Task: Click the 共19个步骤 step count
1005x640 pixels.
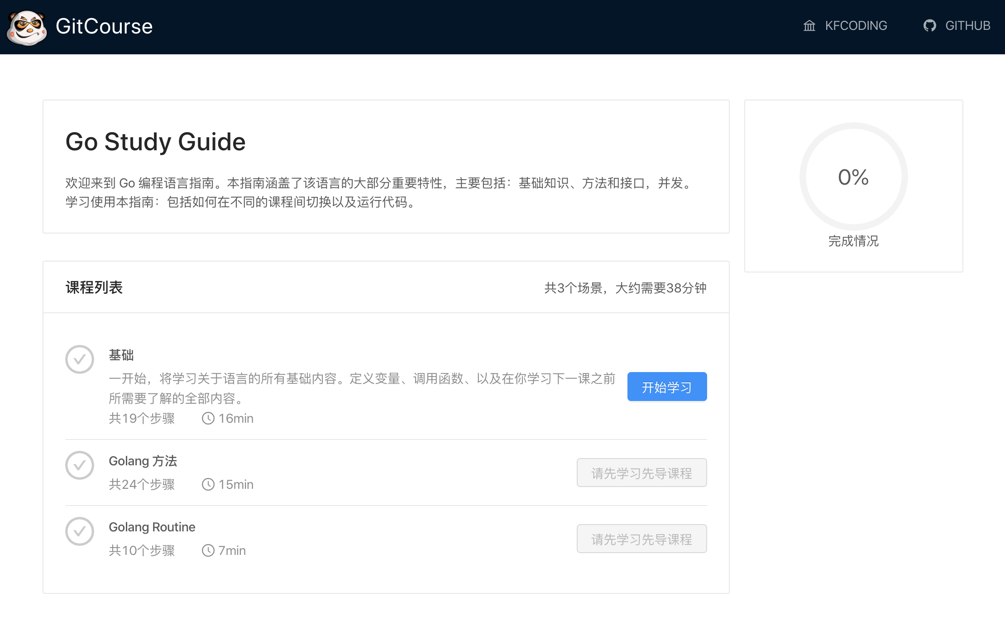Action: pyautogui.click(x=142, y=418)
